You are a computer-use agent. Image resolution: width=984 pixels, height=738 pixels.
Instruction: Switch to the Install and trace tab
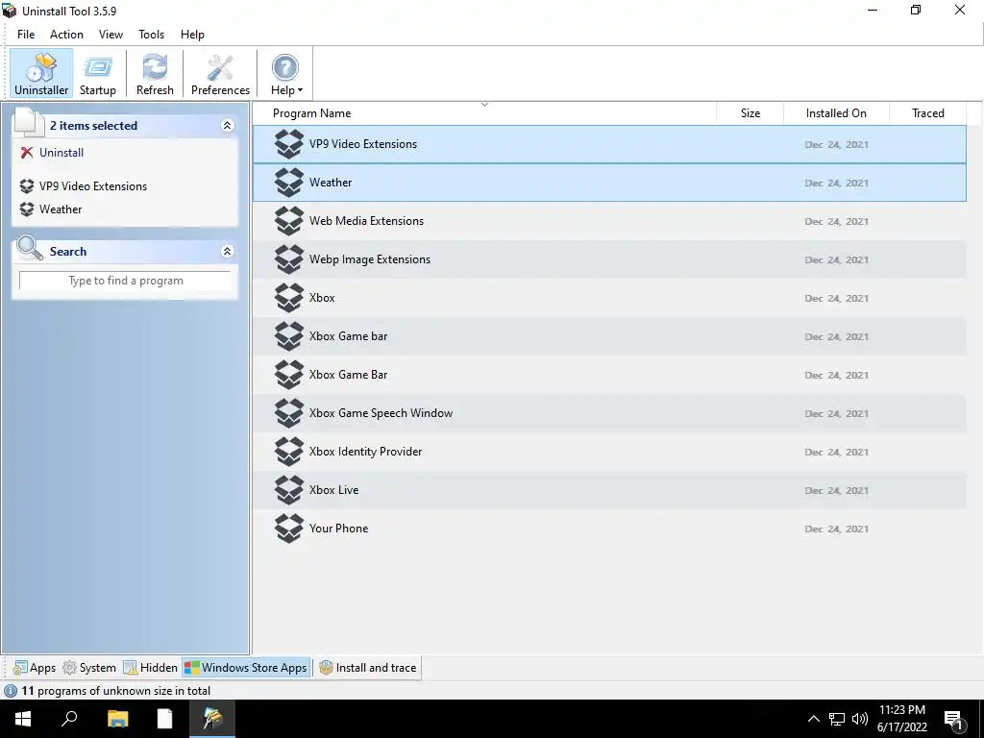point(368,668)
